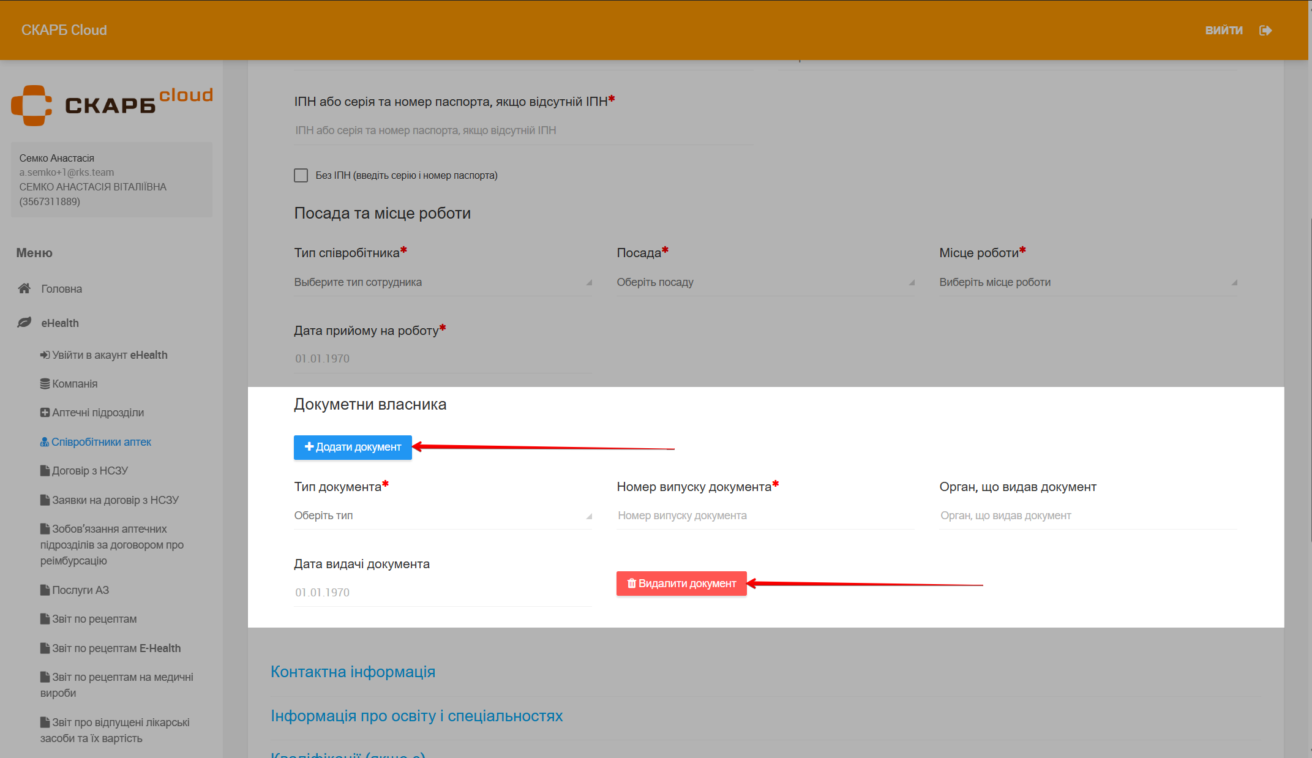Click the sign-in icon for eHealth account
1312x758 pixels.
click(x=45, y=355)
